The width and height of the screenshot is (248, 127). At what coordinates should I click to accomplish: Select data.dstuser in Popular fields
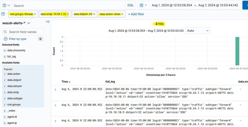[x=15, y=86]
